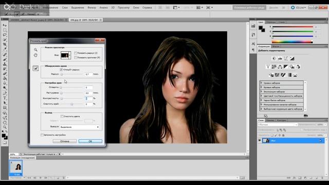Select the animation frame thumbnail
This screenshot has width=329, height=185.
(x=16, y=168)
